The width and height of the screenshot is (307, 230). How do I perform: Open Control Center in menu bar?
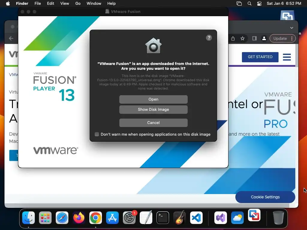[x=259, y=4]
